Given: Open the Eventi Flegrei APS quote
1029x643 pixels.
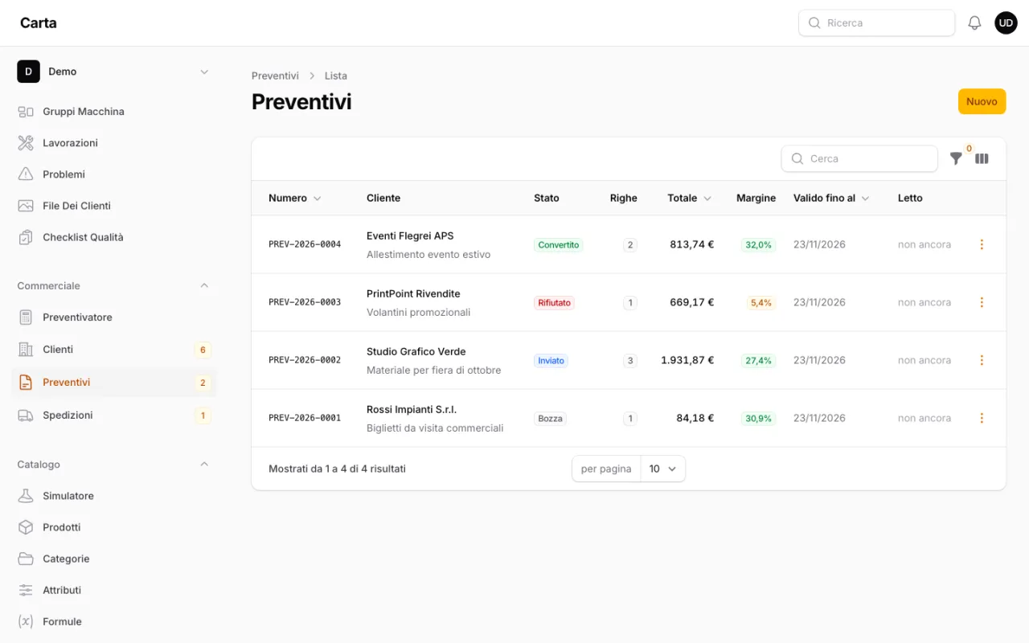Looking at the screenshot, I should (410, 235).
